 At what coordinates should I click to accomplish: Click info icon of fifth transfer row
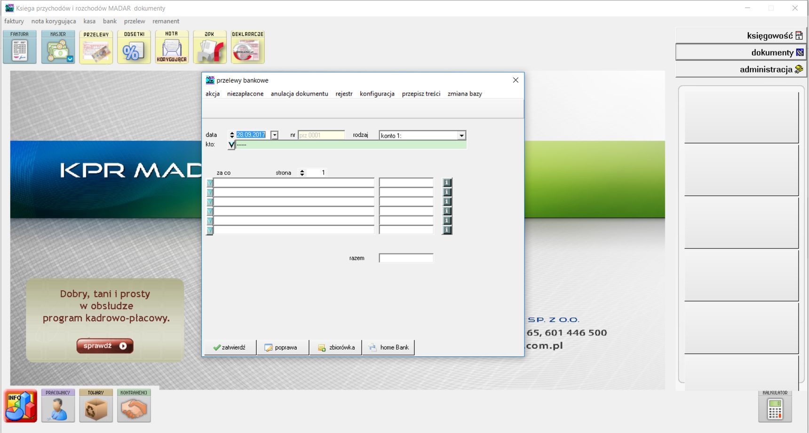447,220
